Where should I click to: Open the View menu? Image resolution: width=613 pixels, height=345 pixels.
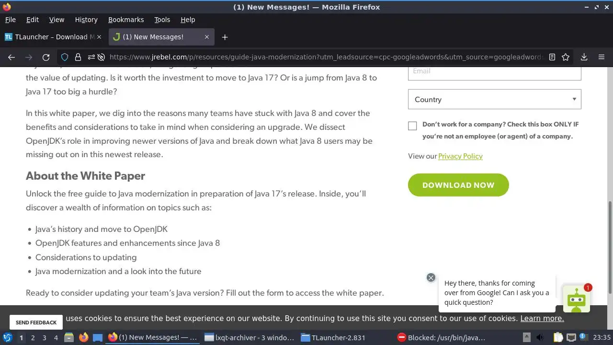(x=57, y=20)
